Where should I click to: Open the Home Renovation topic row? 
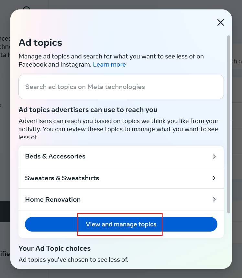pos(53,199)
